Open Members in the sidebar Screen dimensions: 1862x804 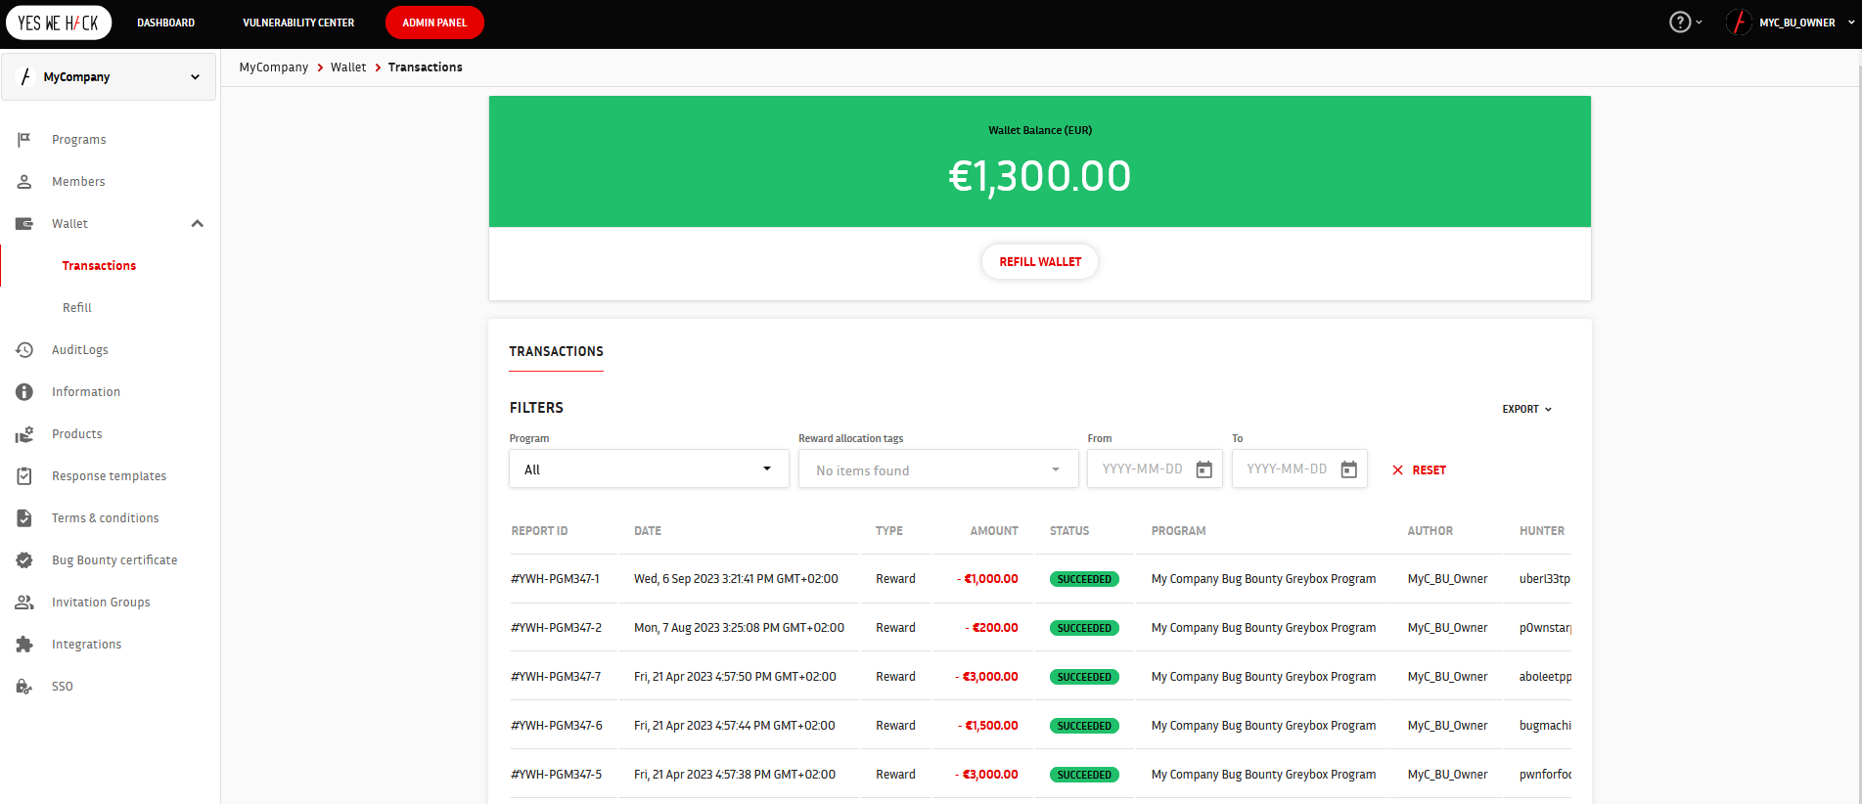click(78, 182)
